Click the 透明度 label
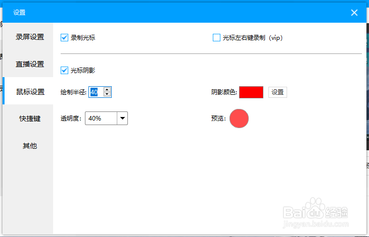 (x=71, y=118)
